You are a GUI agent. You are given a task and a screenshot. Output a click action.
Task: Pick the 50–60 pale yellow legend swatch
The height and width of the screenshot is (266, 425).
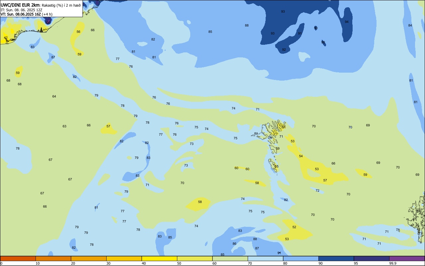(195, 258)
